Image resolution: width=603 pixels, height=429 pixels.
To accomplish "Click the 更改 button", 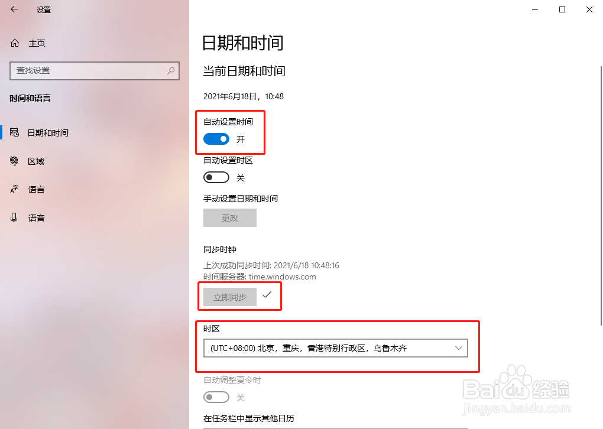I will 230,218.
